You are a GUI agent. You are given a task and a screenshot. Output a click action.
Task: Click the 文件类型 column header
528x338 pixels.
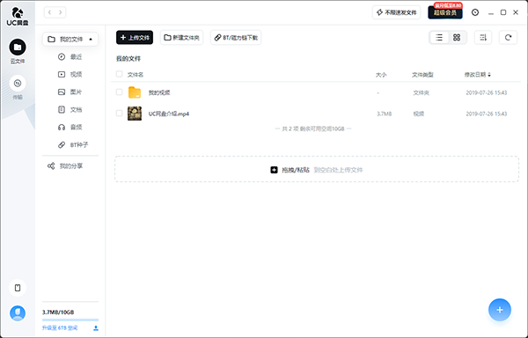point(422,75)
